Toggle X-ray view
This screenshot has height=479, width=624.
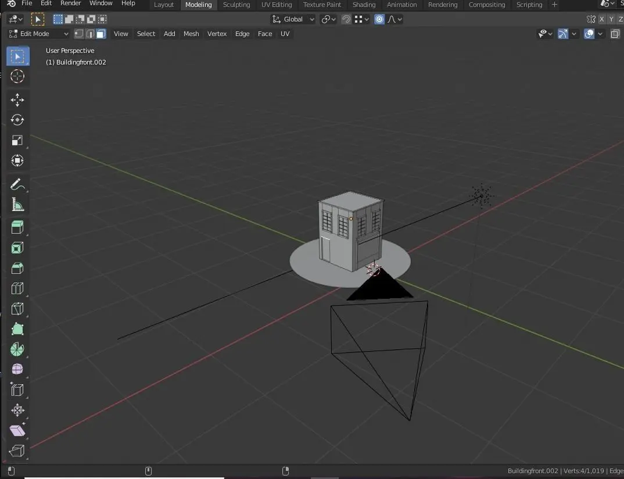point(615,34)
